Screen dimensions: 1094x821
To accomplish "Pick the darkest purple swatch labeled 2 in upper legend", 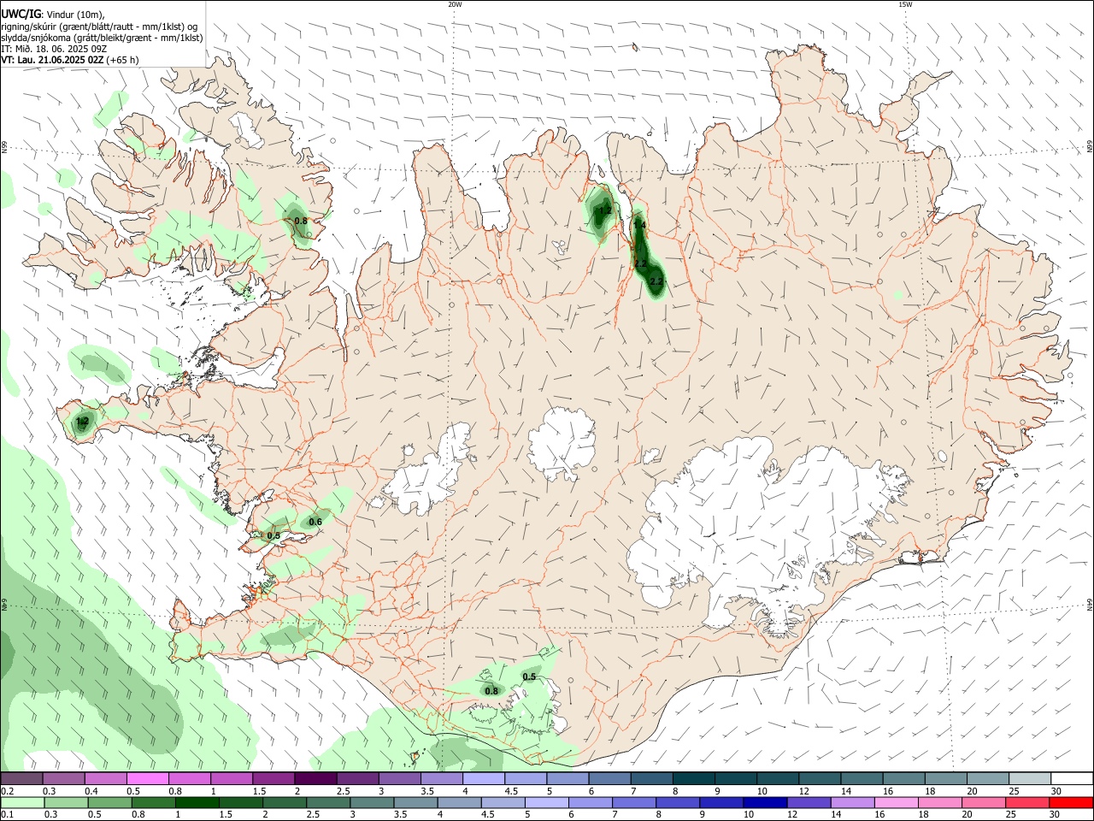I will [x=315, y=779].
